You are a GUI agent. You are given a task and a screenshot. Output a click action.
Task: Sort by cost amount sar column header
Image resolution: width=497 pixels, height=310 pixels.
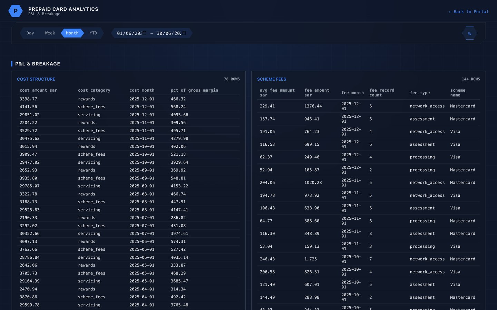(38, 90)
